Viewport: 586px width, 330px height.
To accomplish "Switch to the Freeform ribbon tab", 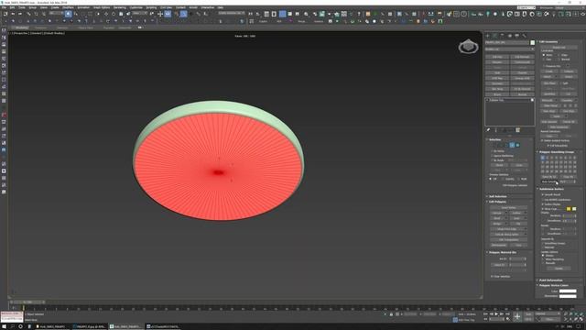I will [x=40, y=27].
